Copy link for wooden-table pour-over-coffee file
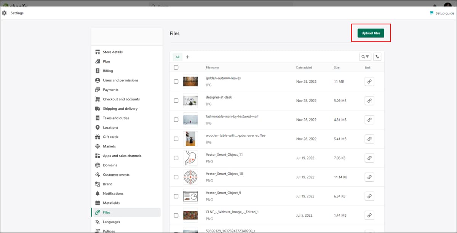This screenshot has height=233, width=457. [x=369, y=139]
